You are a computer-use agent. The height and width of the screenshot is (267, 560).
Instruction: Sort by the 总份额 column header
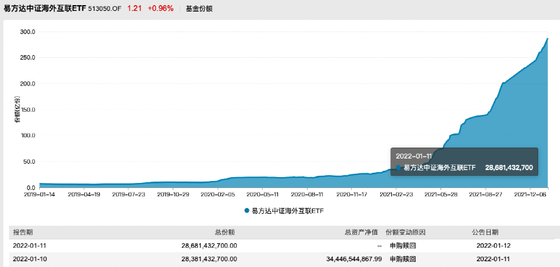[x=225, y=232]
